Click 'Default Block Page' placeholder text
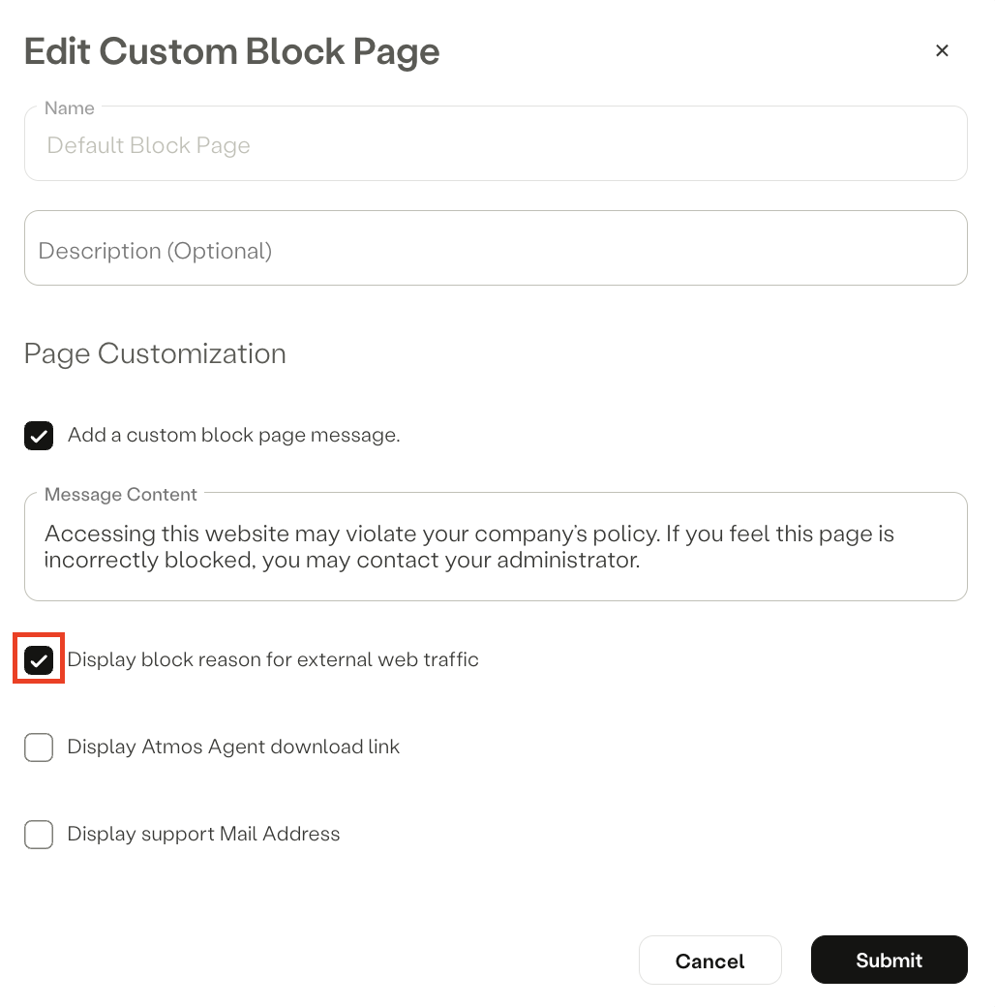The image size is (995, 1007). tap(148, 145)
